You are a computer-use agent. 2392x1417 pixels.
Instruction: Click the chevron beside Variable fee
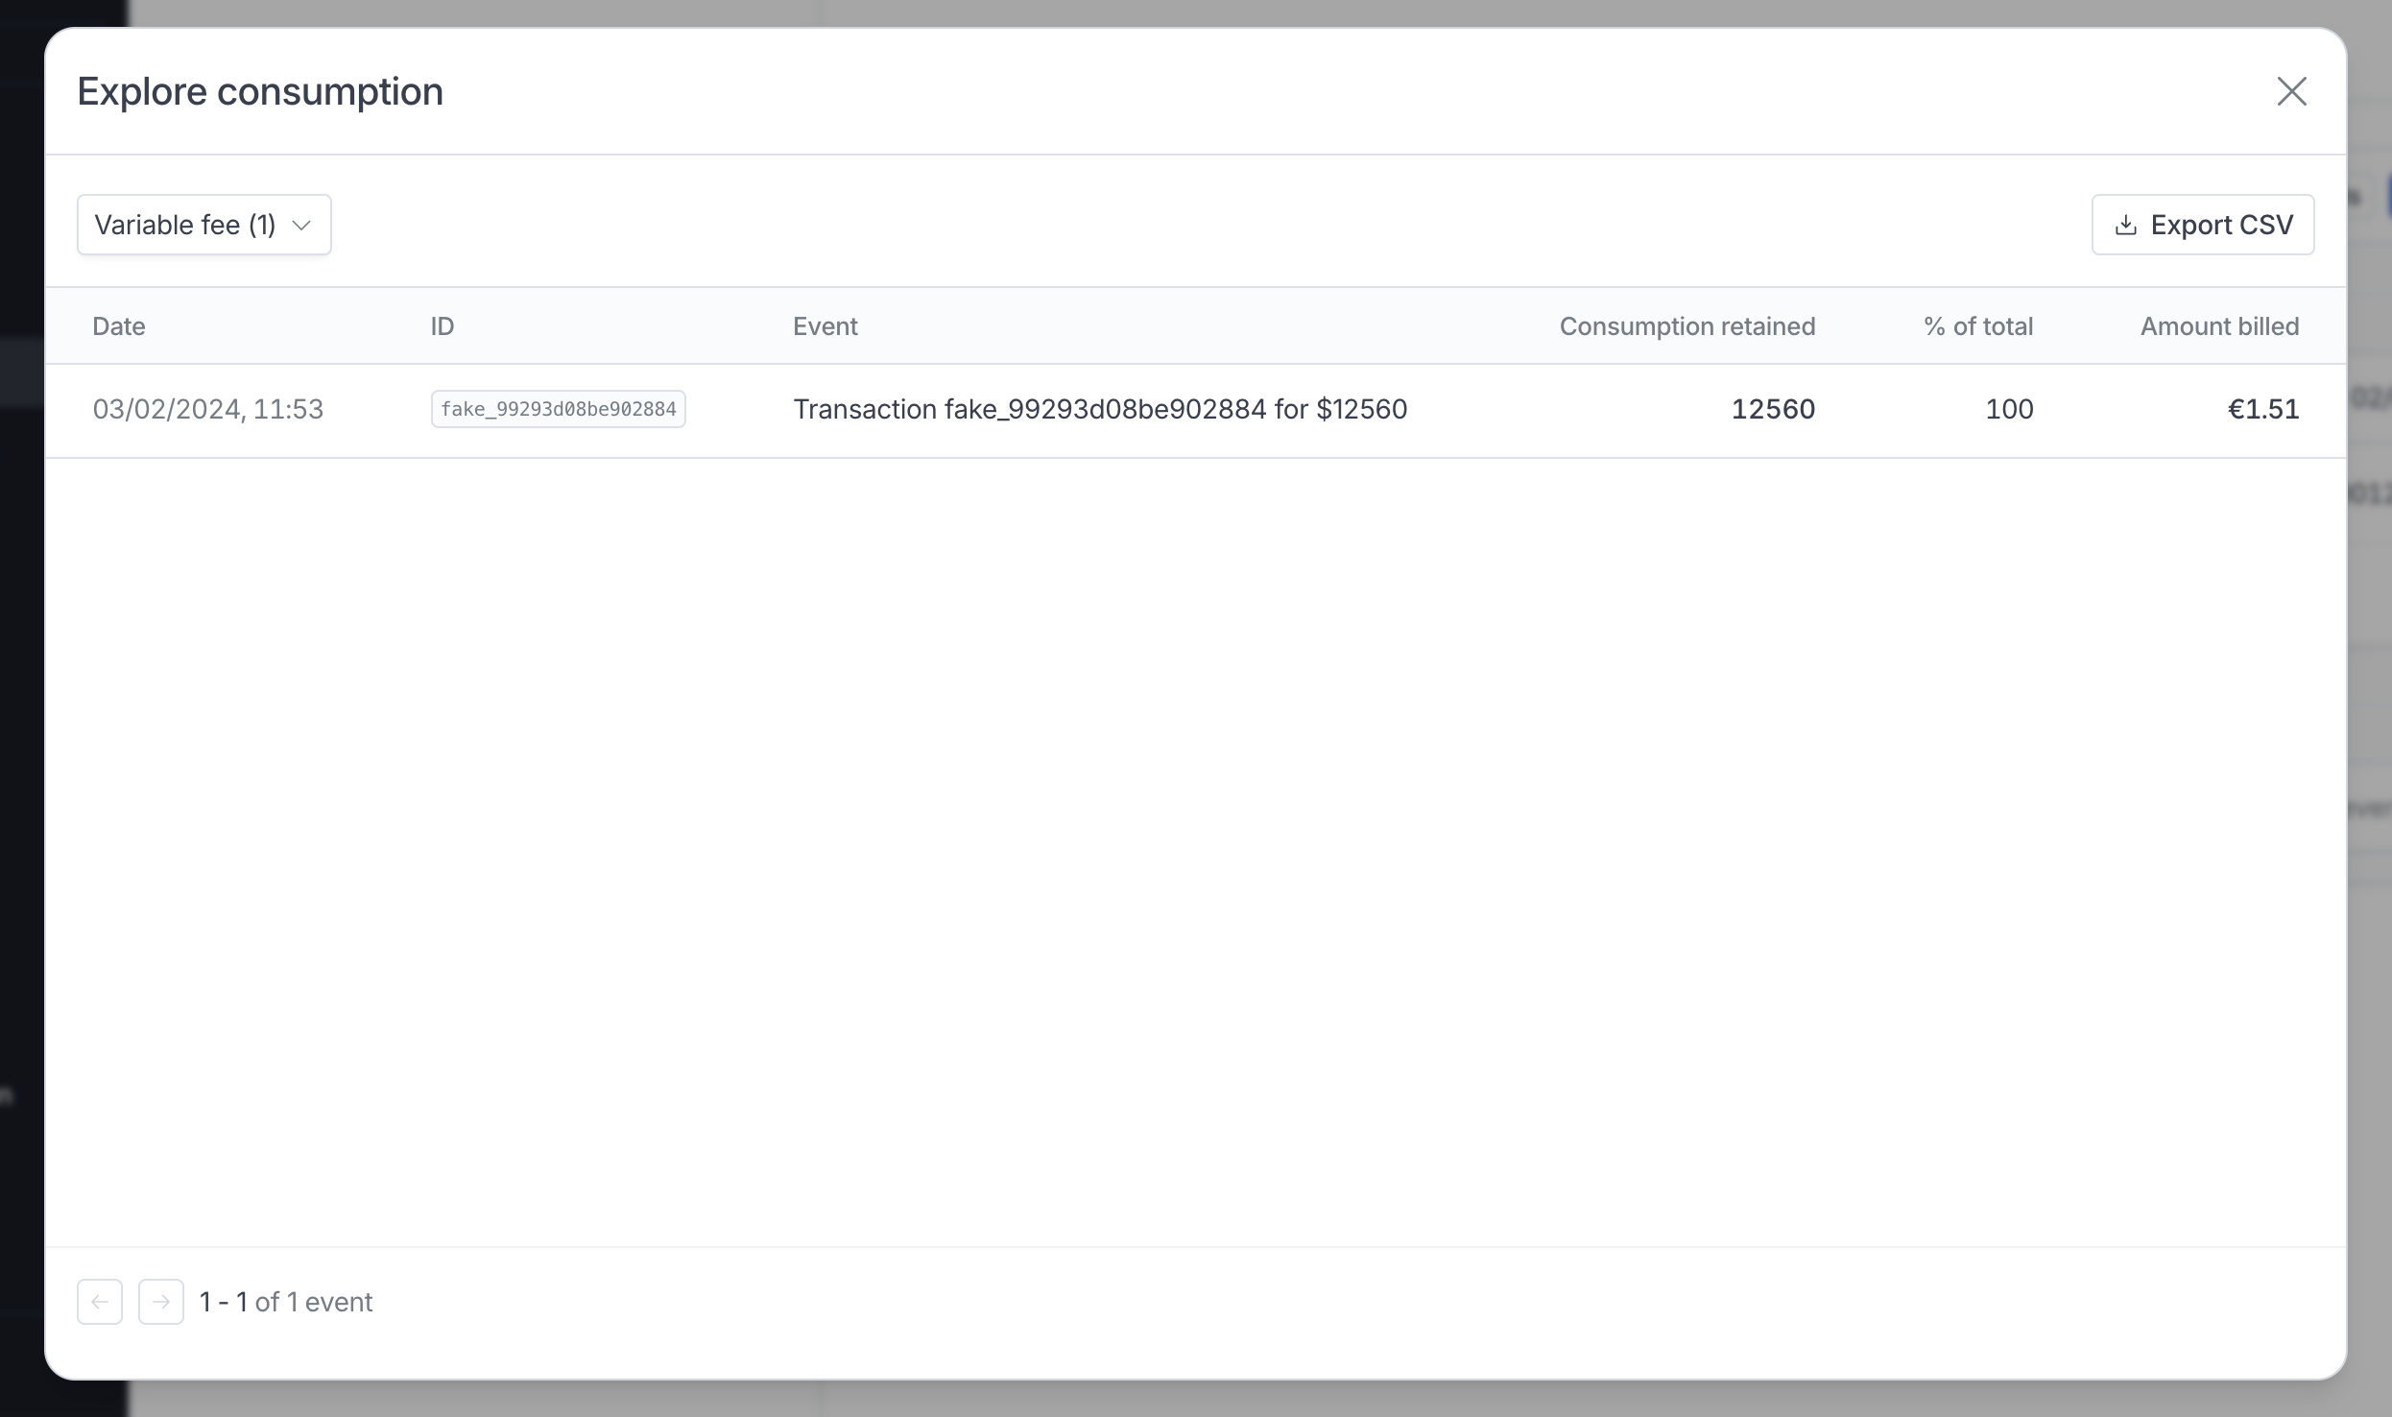tap(301, 226)
